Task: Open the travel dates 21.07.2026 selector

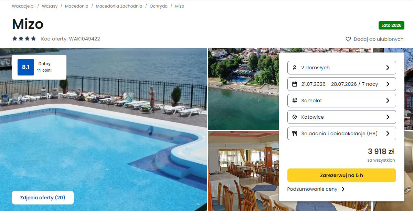Action: tap(341, 84)
